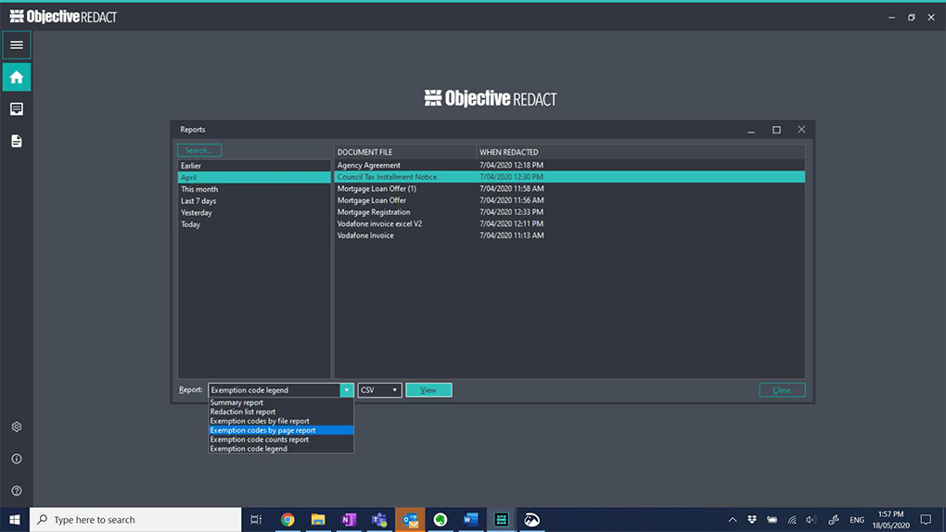Select Exemption code counts report
The image size is (946, 532).
280,439
